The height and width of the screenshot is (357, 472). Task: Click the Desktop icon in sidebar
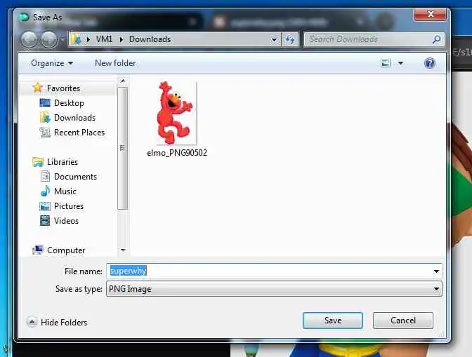45,103
